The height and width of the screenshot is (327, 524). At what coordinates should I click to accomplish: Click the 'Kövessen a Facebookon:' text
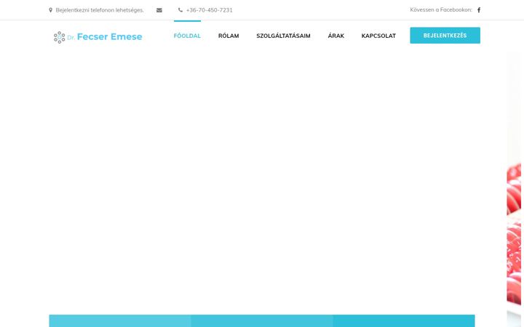tap(441, 9)
